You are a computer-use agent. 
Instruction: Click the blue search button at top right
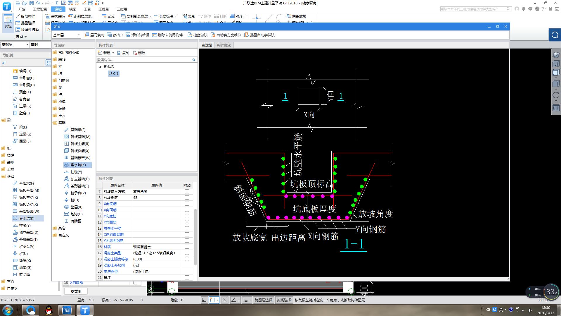(555, 35)
